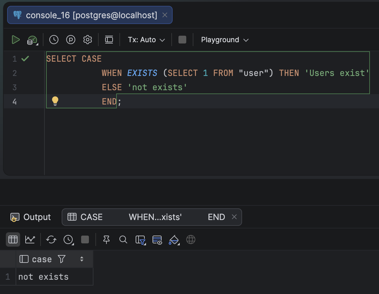The image size is (379, 294).
Task: Select the CASE WHEN...xists' END result tab
Action: tap(152, 217)
